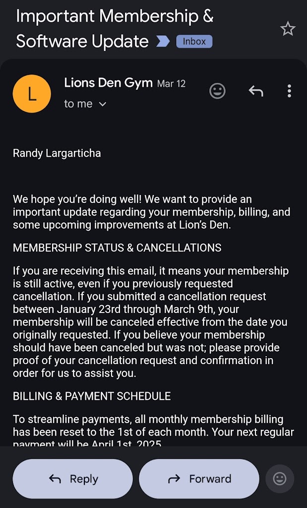
Task: Tap the sender name Lions Den Gym
Action: click(108, 83)
